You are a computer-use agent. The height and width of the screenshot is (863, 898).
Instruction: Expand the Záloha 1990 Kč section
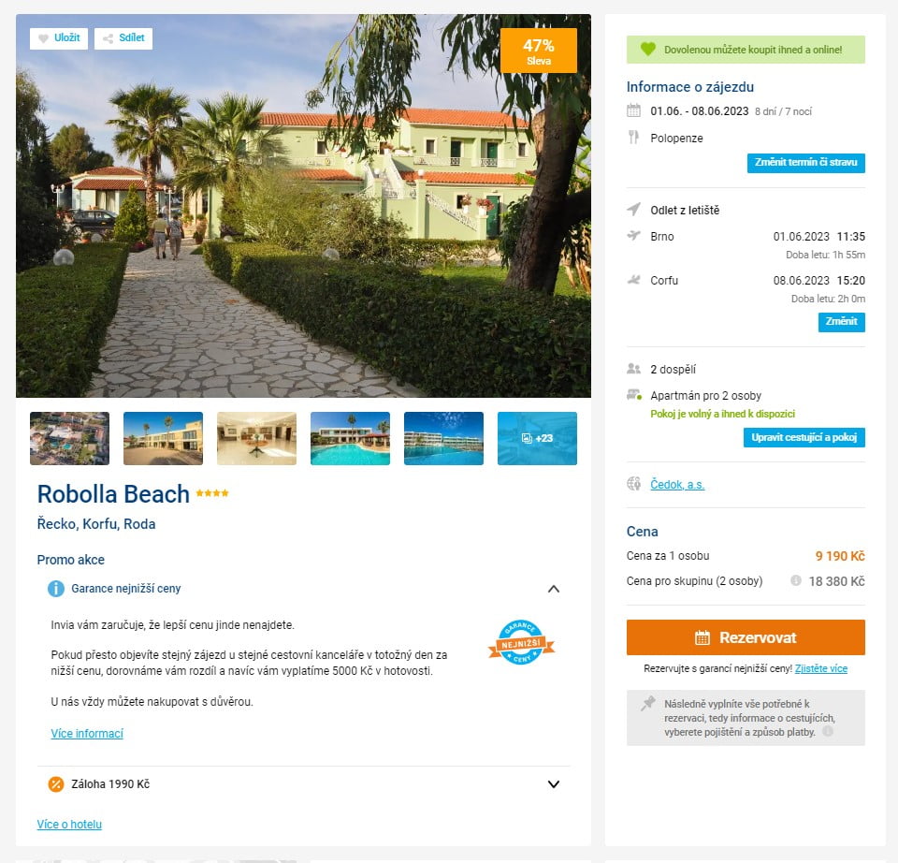coord(553,784)
